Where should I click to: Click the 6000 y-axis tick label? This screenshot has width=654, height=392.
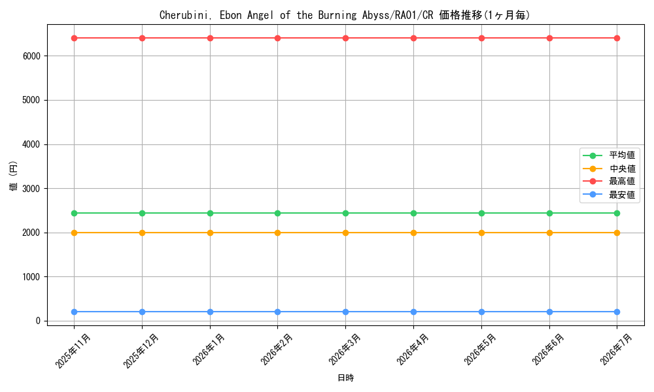coord(31,56)
